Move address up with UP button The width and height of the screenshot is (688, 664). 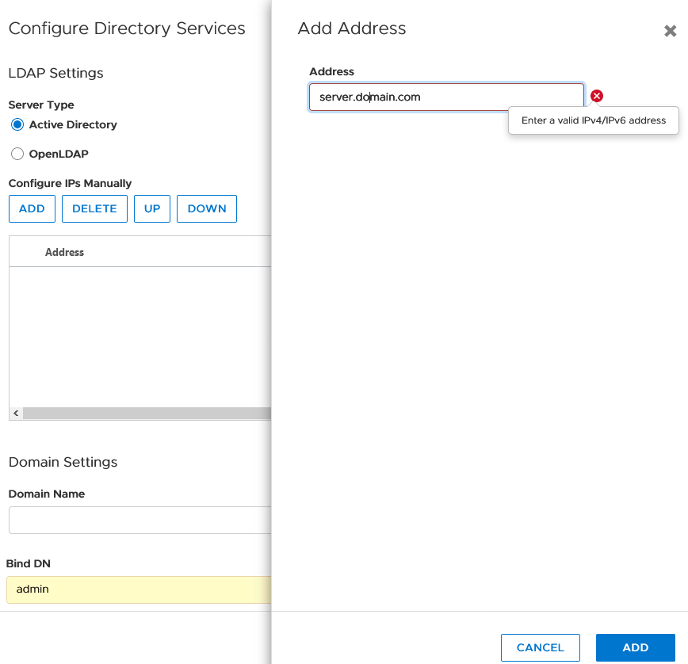point(152,209)
